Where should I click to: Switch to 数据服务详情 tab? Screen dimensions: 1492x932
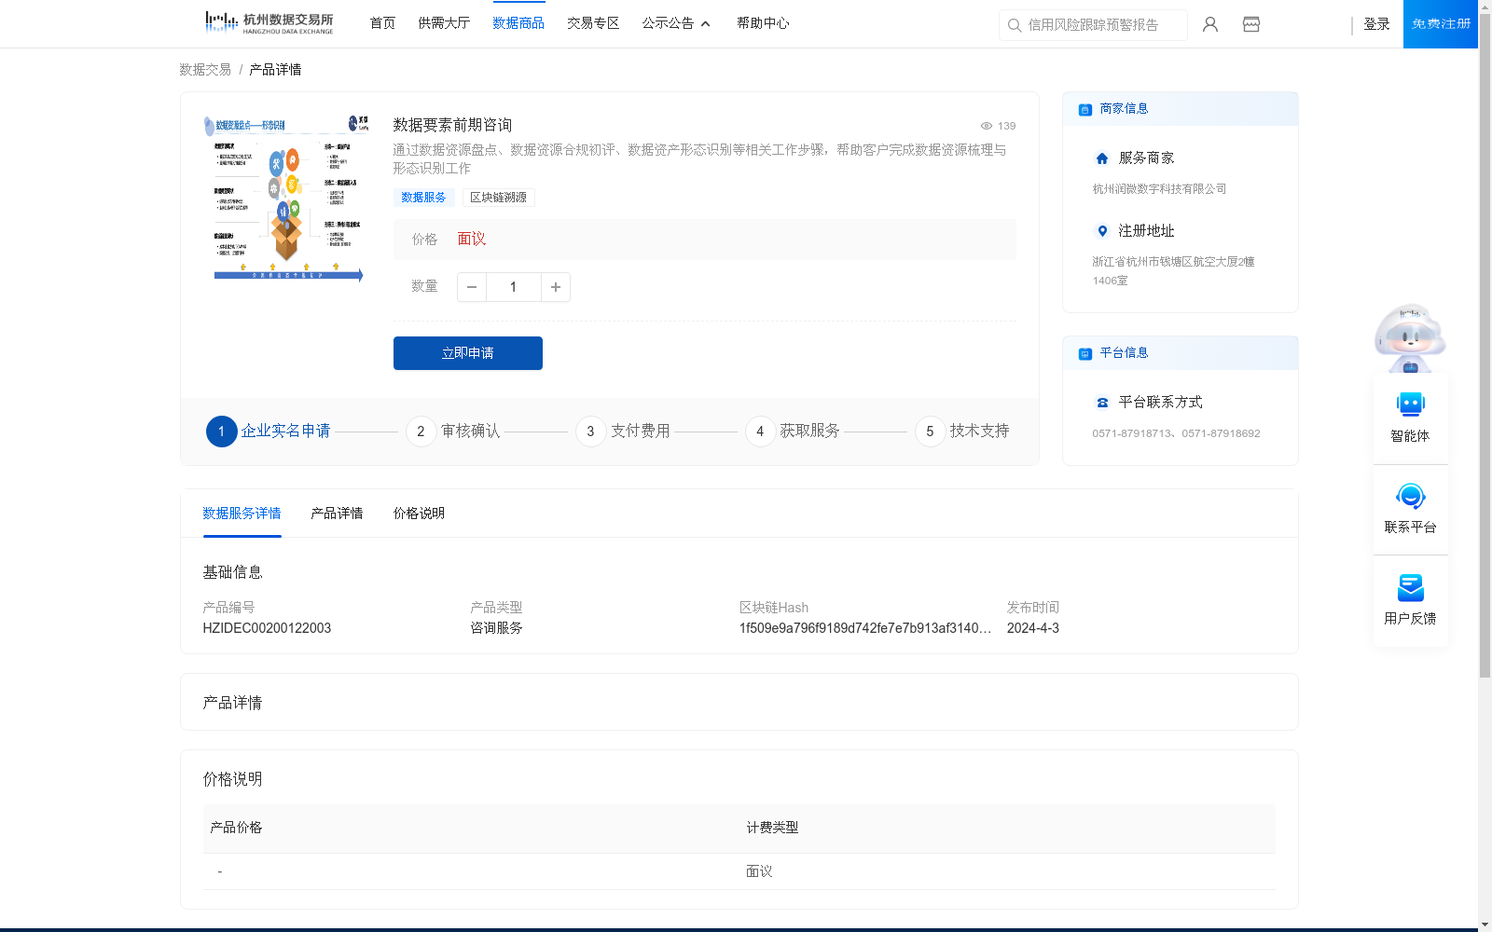click(242, 514)
